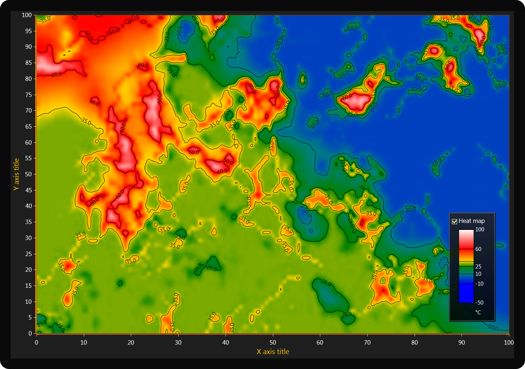Select the legend's 25 value label
The width and height of the screenshot is (525, 369).
click(478, 267)
